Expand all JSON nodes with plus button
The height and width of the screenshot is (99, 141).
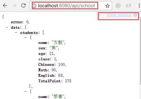coord(99,15)
